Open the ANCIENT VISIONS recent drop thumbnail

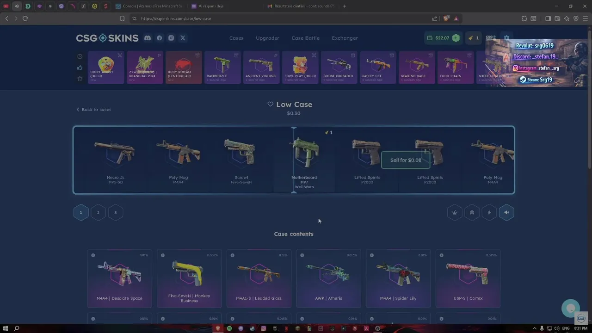tap(261, 68)
